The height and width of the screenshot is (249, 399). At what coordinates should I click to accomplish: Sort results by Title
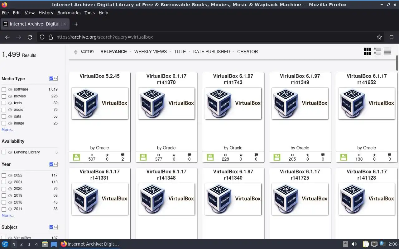(x=180, y=52)
